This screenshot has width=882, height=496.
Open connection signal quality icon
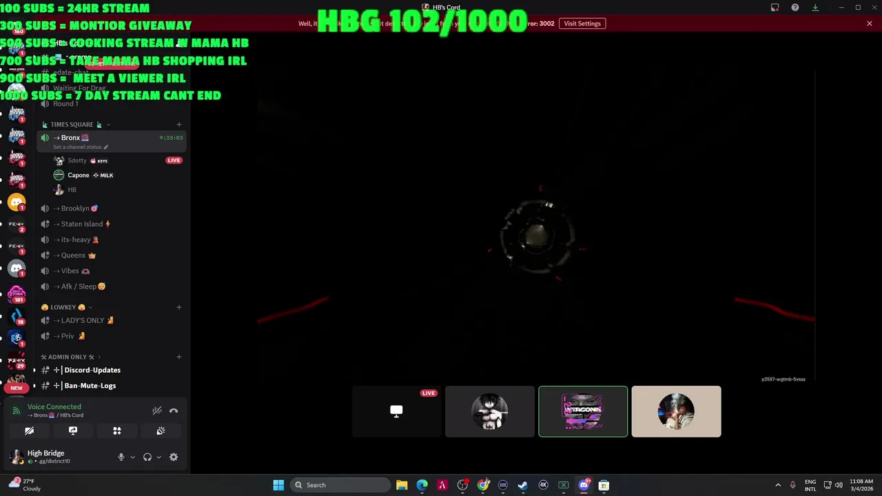(x=17, y=411)
